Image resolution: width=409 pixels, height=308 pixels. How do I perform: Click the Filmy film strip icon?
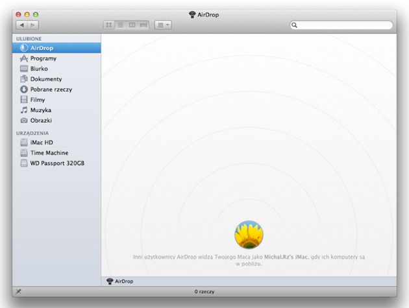24,100
